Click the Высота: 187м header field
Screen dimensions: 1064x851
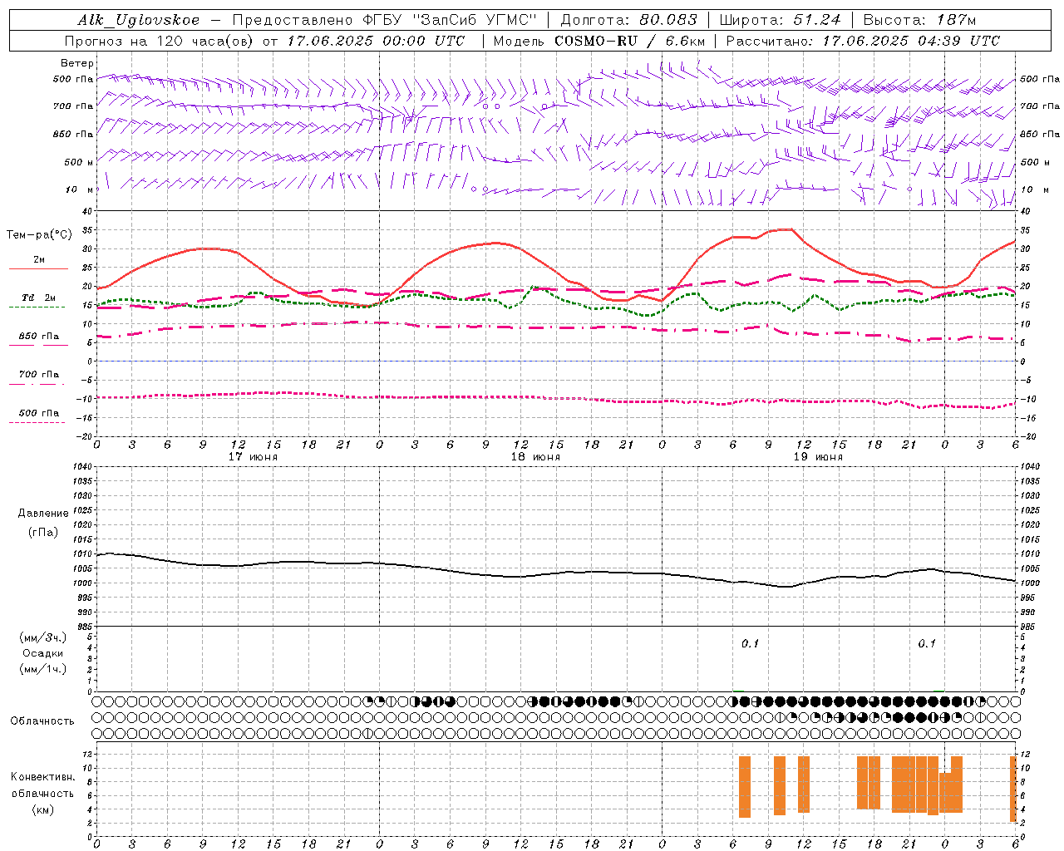[x=919, y=20]
